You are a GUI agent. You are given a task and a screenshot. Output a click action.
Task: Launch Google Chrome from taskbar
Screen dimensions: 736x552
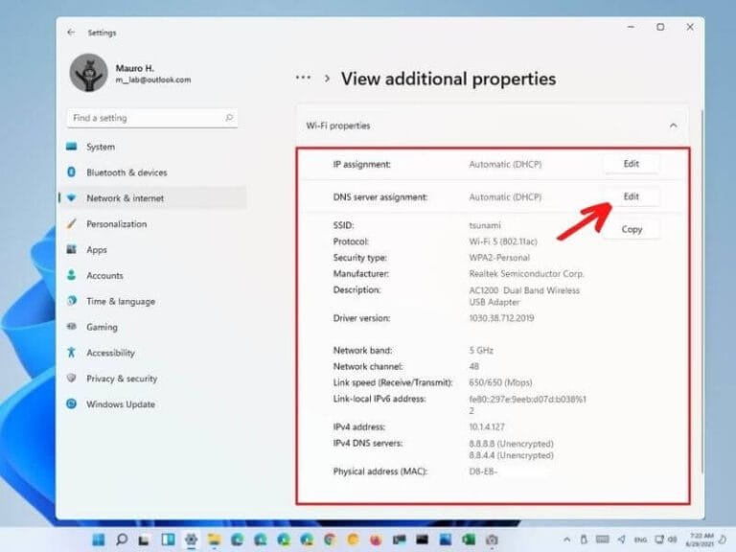tap(330, 540)
